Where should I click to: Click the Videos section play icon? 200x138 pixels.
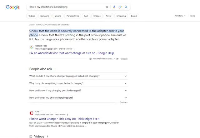click(x=31, y=136)
